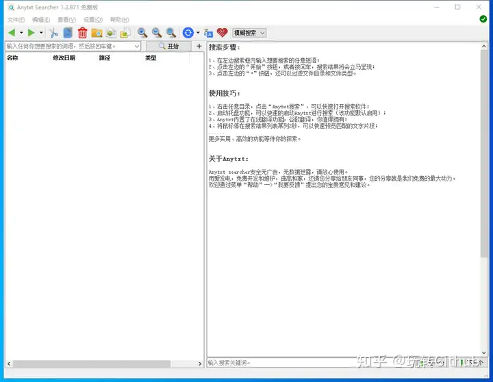Sort by the 修改日期 column header
This screenshot has width=493, height=382.
74,58
